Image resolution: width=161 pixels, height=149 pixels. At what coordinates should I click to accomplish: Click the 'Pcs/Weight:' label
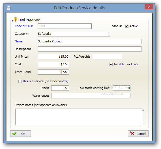[82, 57]
